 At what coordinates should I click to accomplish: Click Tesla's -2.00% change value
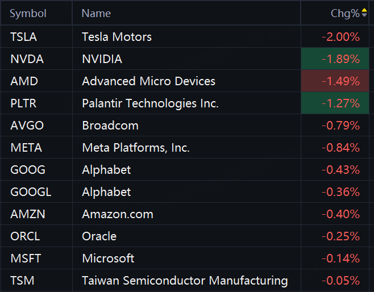[340, 37]
